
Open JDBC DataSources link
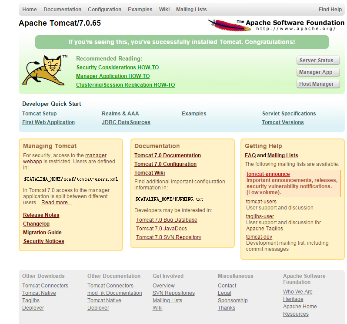[126, 122]
